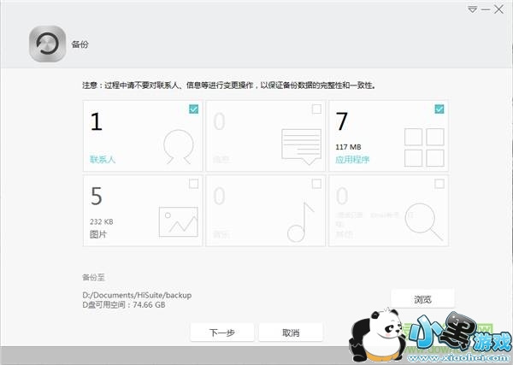Click the 117 MB size text
The height and width of the screenshot is (365, 513).
(x=348, y=147)
